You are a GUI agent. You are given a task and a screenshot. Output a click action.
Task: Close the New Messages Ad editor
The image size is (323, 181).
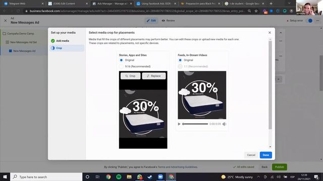click(6, 21)
